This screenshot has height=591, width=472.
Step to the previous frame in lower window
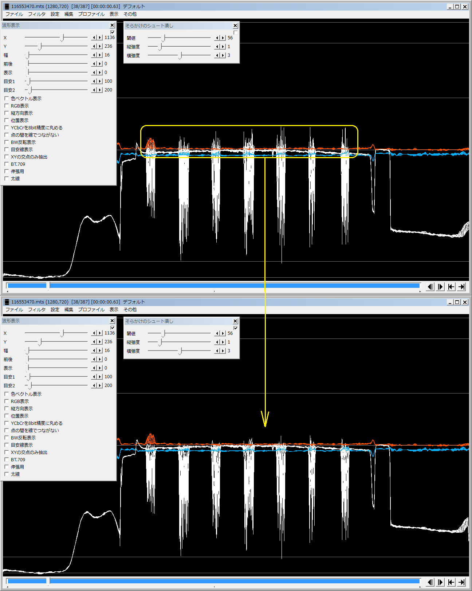coord(430,582)
